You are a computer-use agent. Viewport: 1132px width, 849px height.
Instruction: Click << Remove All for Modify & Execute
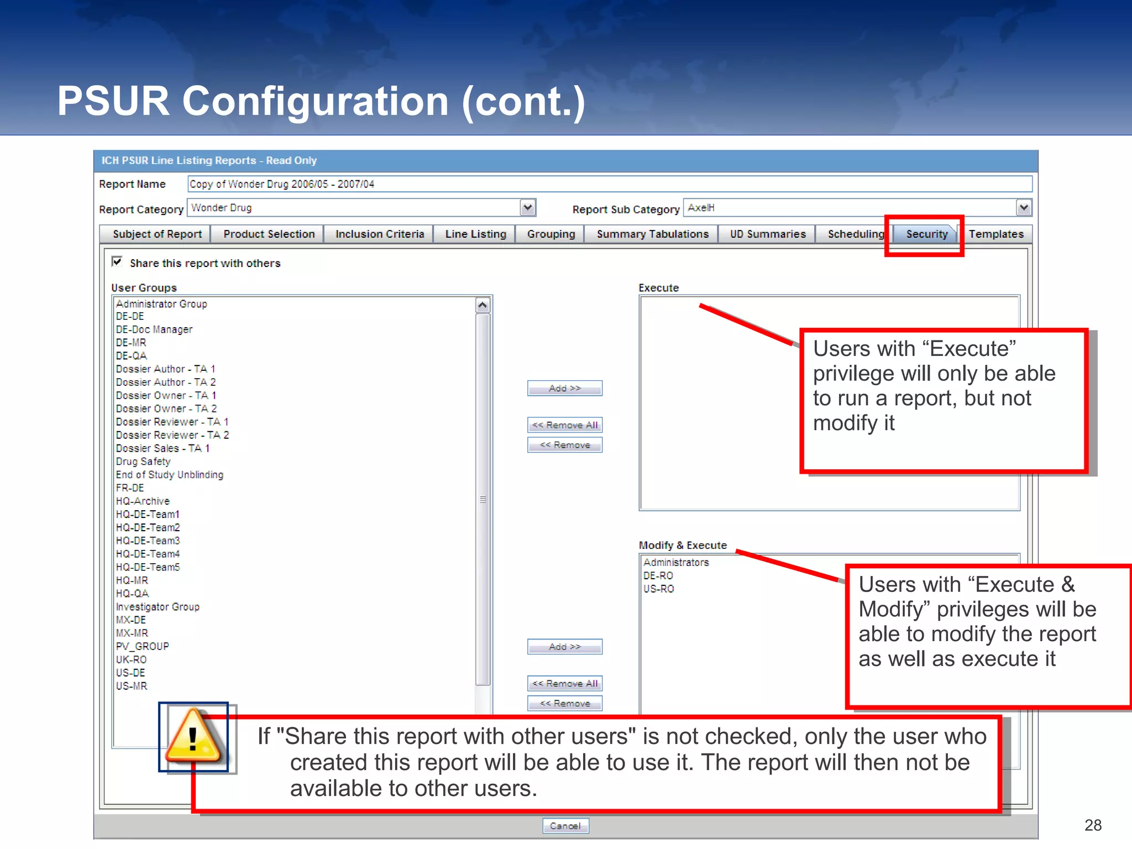click(564, 683)
